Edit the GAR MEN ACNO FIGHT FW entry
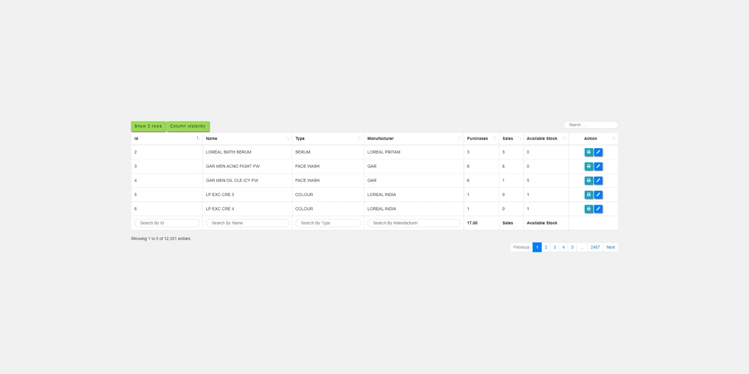This screenshot has height=374, width=749. pos(599,166)
